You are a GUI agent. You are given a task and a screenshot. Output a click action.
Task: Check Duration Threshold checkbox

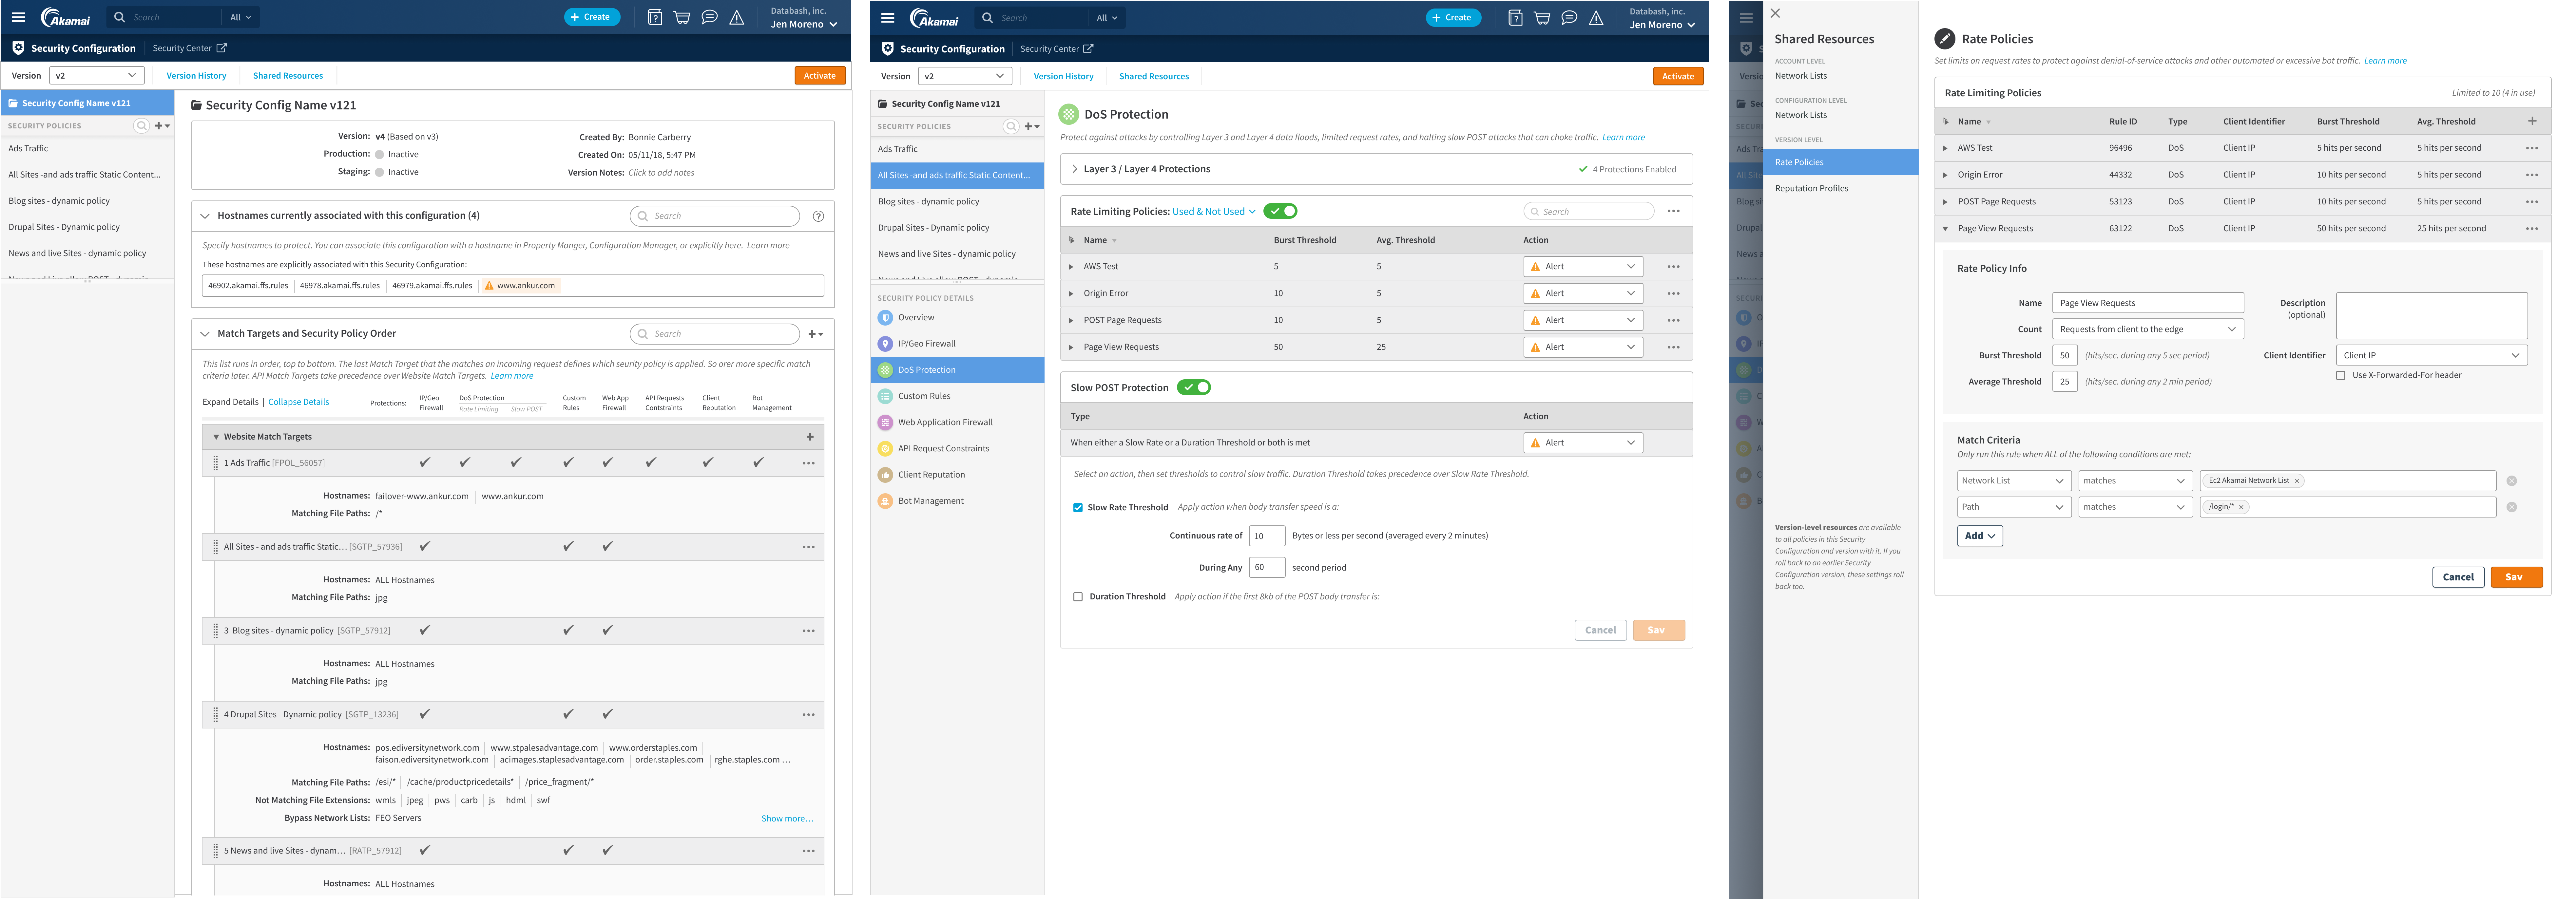pos(1078,597)
